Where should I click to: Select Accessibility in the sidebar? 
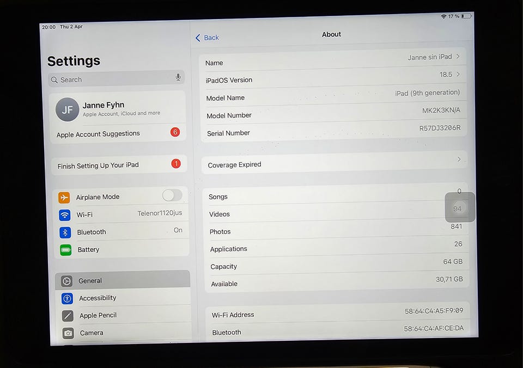[123, 297]
